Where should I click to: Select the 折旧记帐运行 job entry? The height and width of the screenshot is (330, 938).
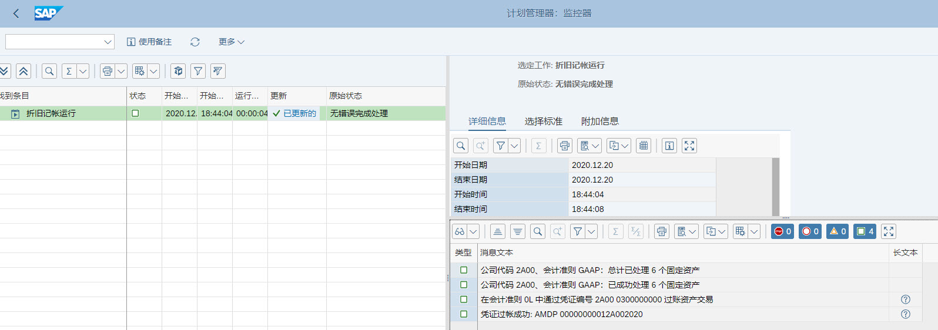tap(51, 113)
